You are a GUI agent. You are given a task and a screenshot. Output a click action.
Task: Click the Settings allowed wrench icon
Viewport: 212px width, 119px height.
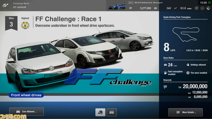click(188, 65)
